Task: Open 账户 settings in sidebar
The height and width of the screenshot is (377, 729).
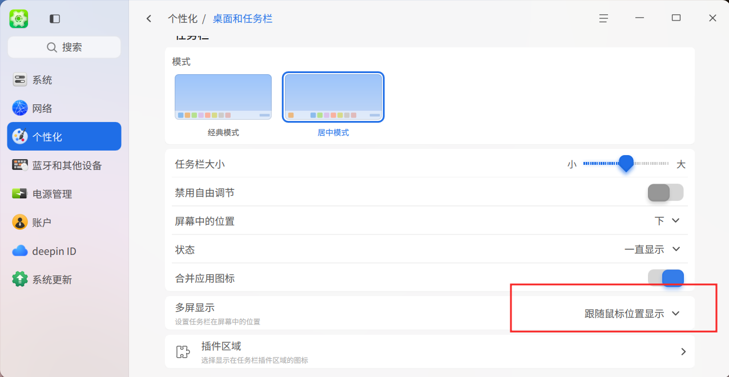Action: pyautogui.click(x=64, y=222)
